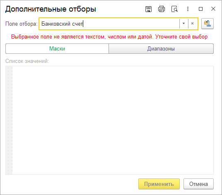Click the grey left gutter of the values list
Viewport: 222px width, 195px height.
pyautogui.click(x=9, y=120)
